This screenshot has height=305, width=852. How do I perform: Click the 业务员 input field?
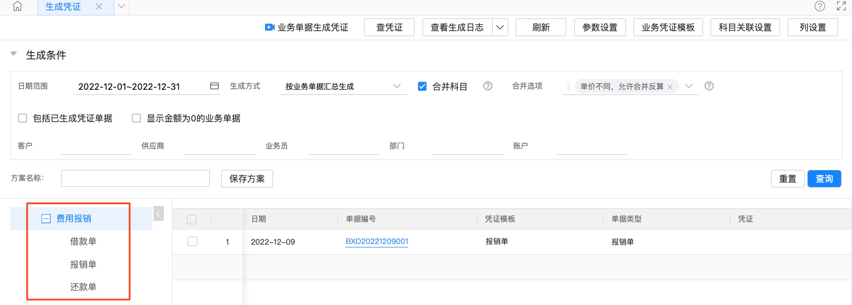(x=344, y=146)
